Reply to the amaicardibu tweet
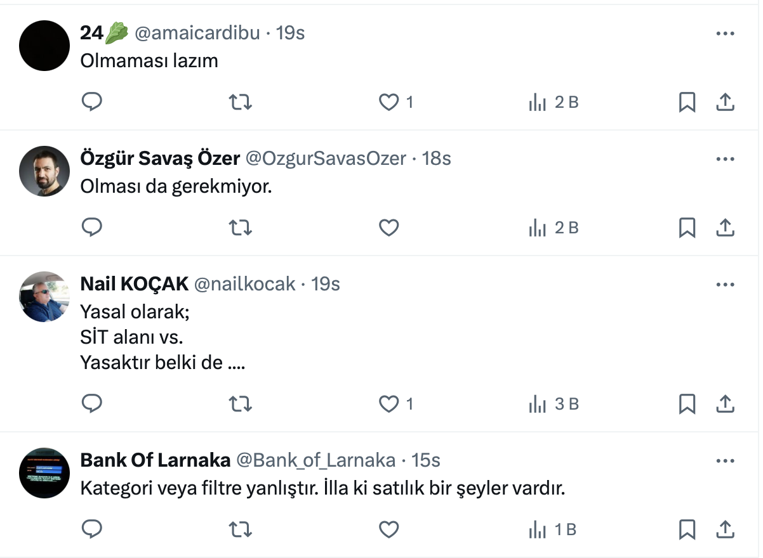This screenshot has width=763, height=558. click(x=92, y=102)
